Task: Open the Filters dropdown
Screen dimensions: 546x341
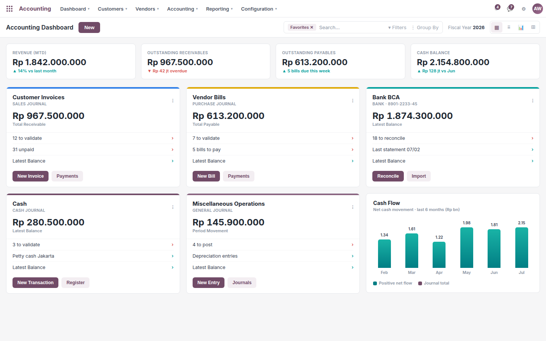Action: click(397, 27)
